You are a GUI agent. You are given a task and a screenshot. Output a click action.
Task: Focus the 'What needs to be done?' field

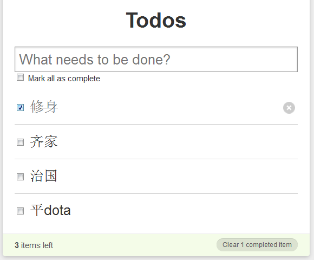tap(156, 59)
